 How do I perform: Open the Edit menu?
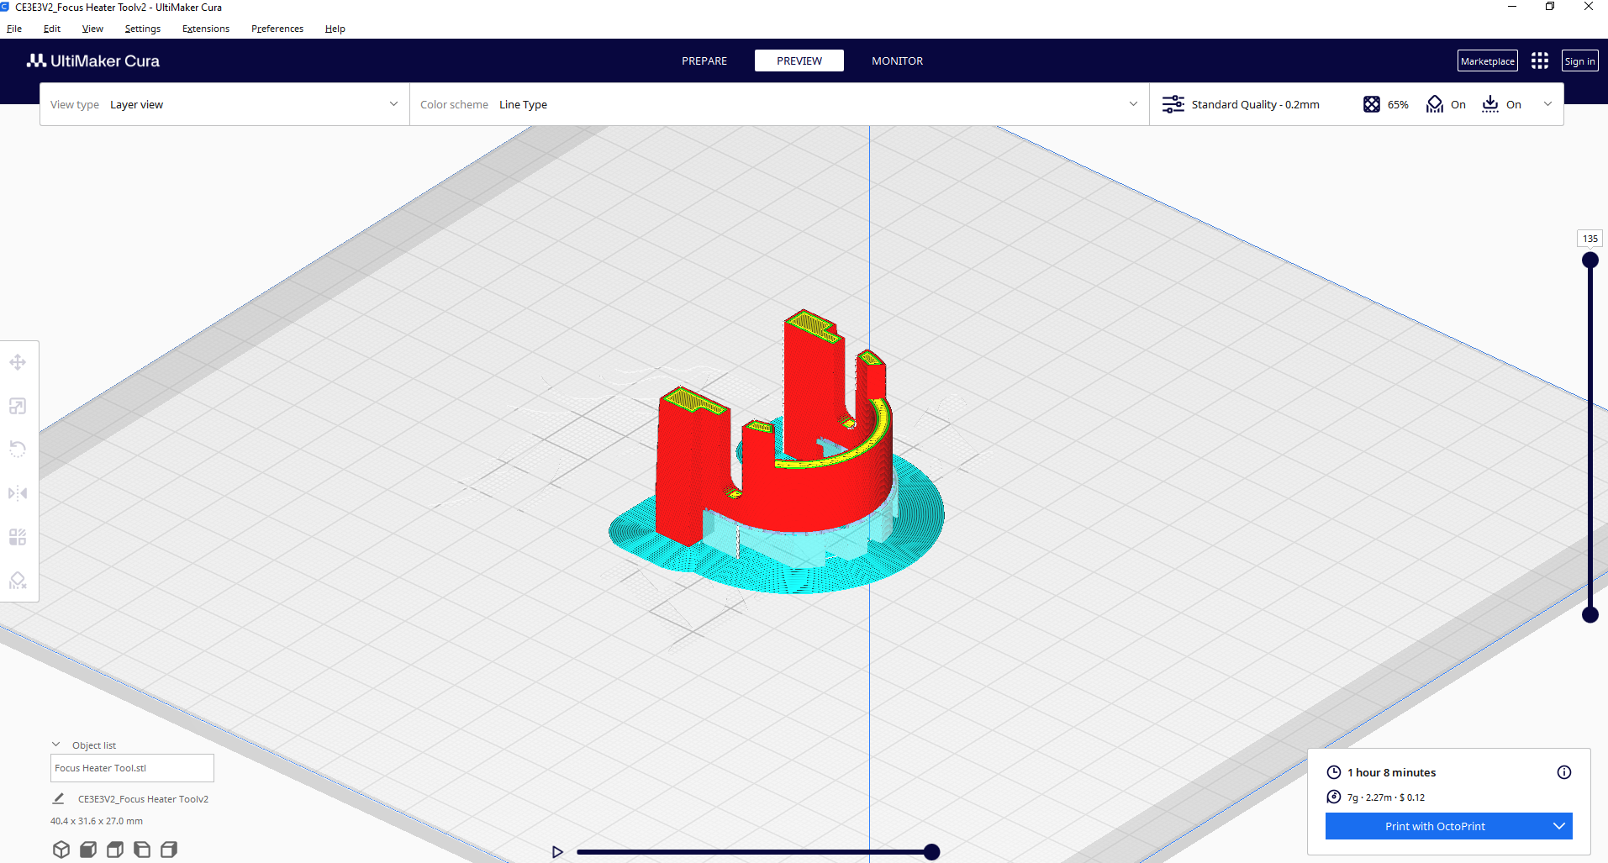[x=52, y=29]
